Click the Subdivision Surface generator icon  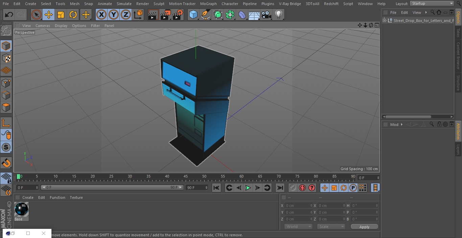coord(218,15)
